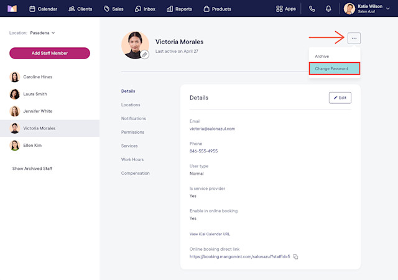Viewport: 398px width, 280px height.
Task: Open the Apps grid
Action: 286,9
